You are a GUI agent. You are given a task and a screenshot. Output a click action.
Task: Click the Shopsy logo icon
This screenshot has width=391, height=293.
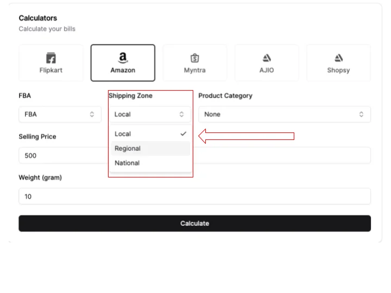pyautogui.click(x=338, y=58)
